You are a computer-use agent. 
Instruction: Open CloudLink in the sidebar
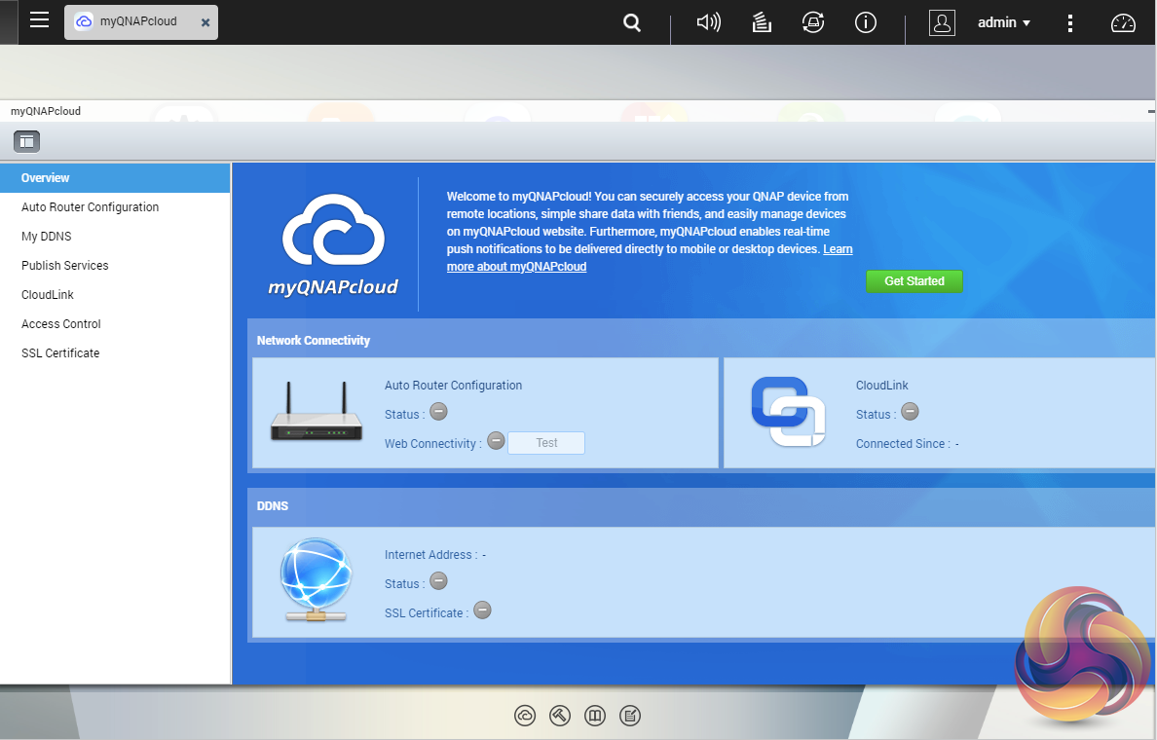click(x=115, y=294)
